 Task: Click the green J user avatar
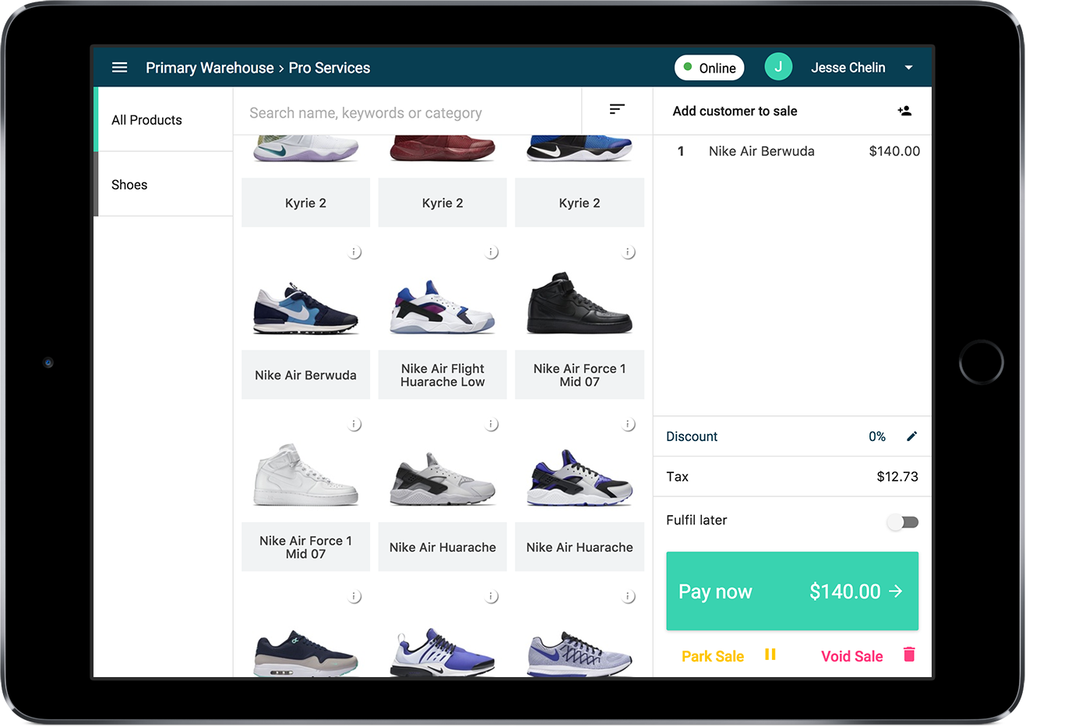click(x=778, y=67)
